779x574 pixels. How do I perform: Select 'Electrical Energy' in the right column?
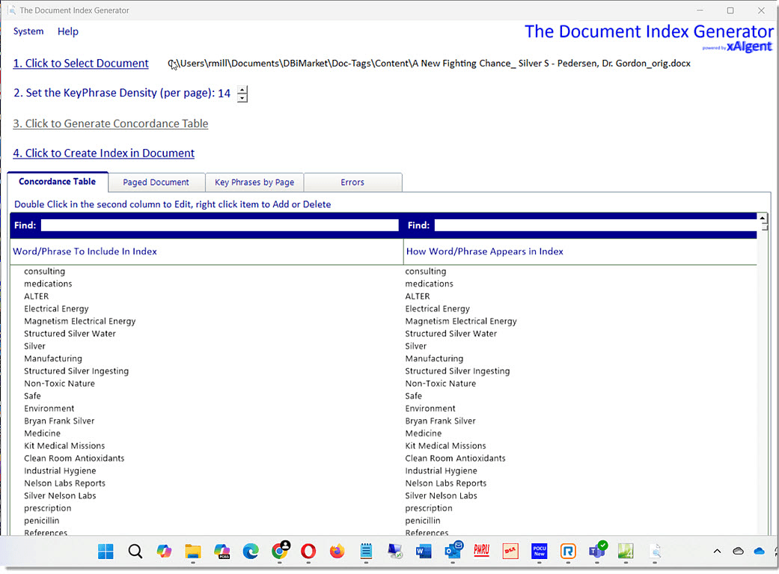[437, 308]
